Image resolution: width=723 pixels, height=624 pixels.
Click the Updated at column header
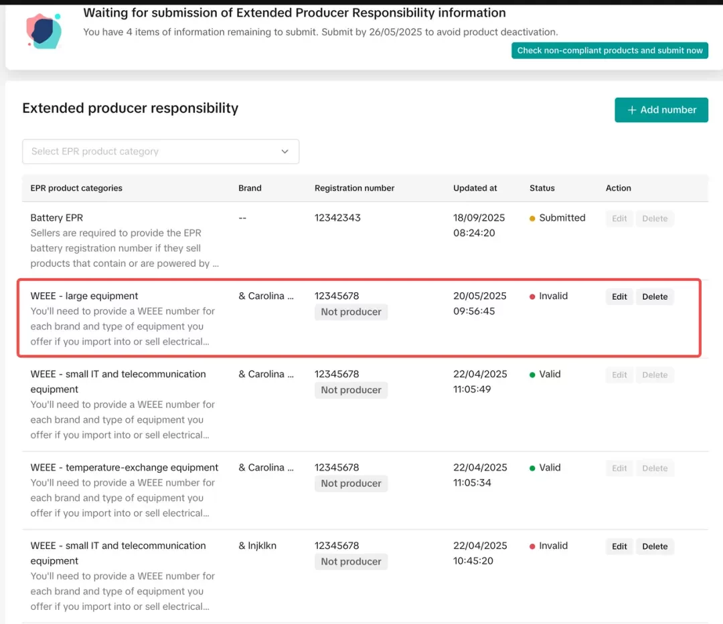pyautogui.click(x=475, y=188)
